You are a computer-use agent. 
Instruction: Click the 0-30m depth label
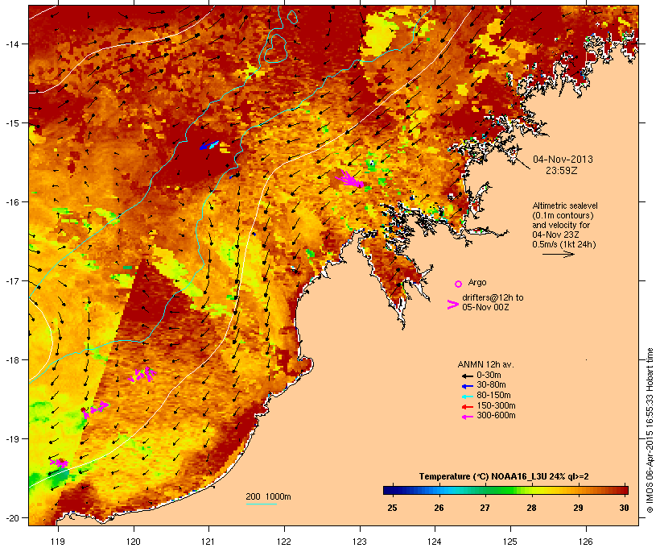tap(489, 376)
